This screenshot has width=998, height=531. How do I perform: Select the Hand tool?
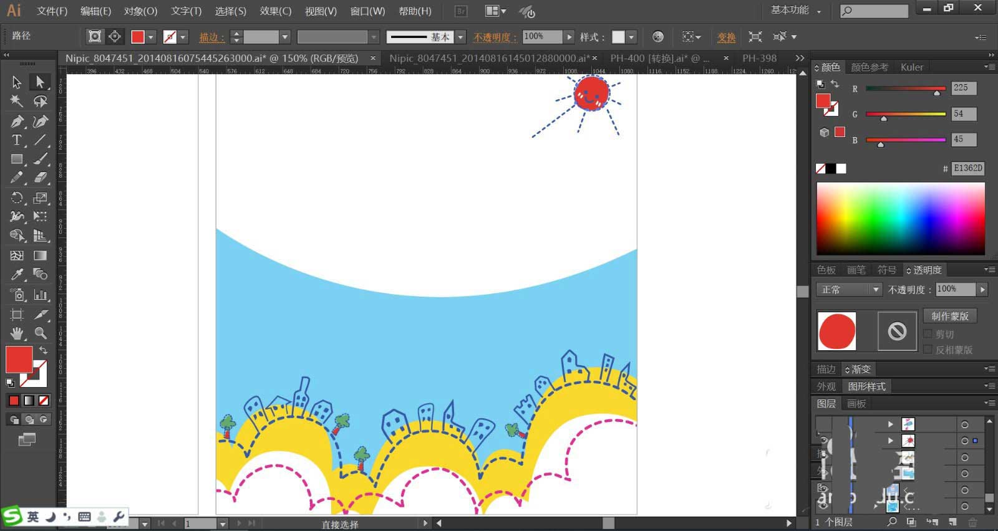click(x=17, y=333)
